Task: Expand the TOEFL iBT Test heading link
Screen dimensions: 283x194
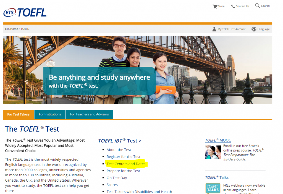Action: pos(120,141)
